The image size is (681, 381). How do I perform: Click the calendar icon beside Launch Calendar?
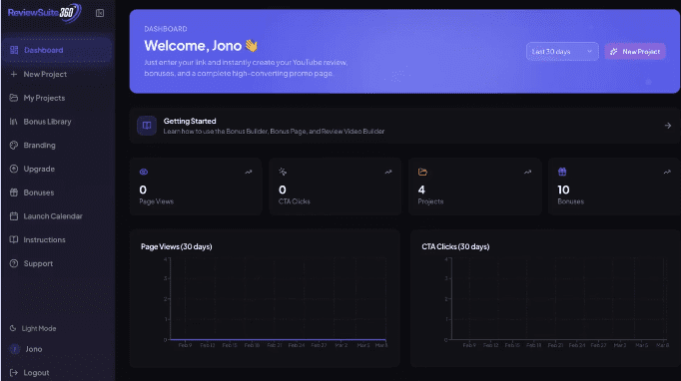click(x=14, y=216)
